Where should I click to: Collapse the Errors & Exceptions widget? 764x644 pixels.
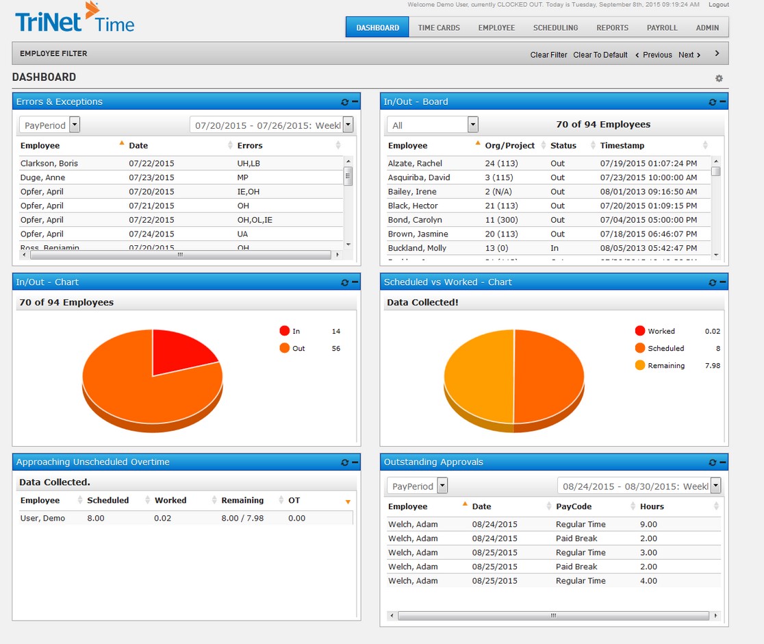tap(355, 101)
